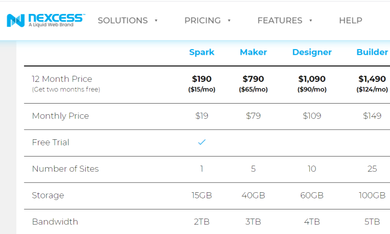Select the Designer plan header
This screenshot has width=390, height=234.
tap(312, 52)
